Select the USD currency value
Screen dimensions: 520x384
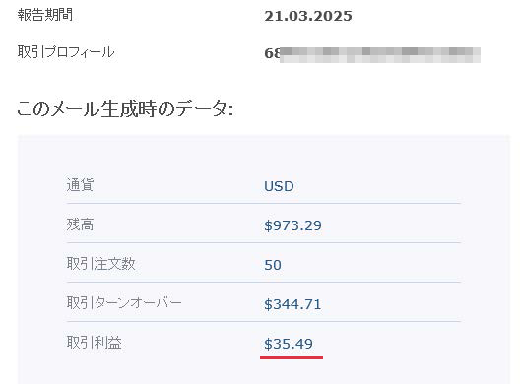tap(279, 186)
